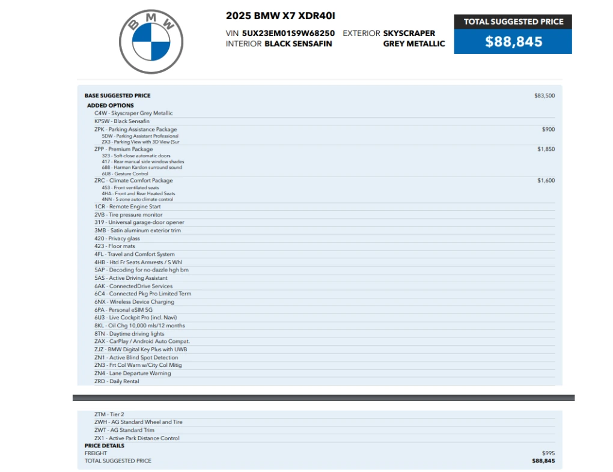Viewport: 613px width, 472px height.
Task: Select the ZRC Climate Comfort Package row
Action: tap(133, 180)
